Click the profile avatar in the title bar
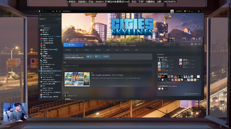The image size is (231, 129). [172, 11]
